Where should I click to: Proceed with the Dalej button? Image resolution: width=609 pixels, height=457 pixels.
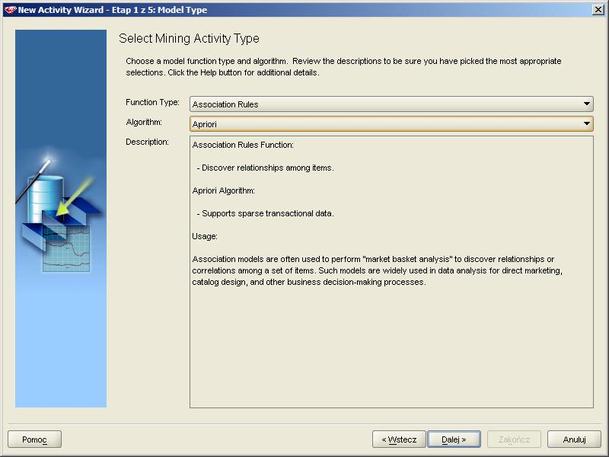[454, 439]
